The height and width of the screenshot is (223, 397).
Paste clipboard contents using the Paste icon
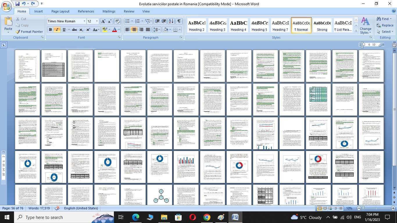[x=8, y=21]
